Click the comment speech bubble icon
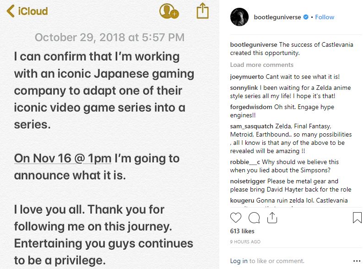The image size is (364, 269). pyautogui.click(x=254, y=218)
